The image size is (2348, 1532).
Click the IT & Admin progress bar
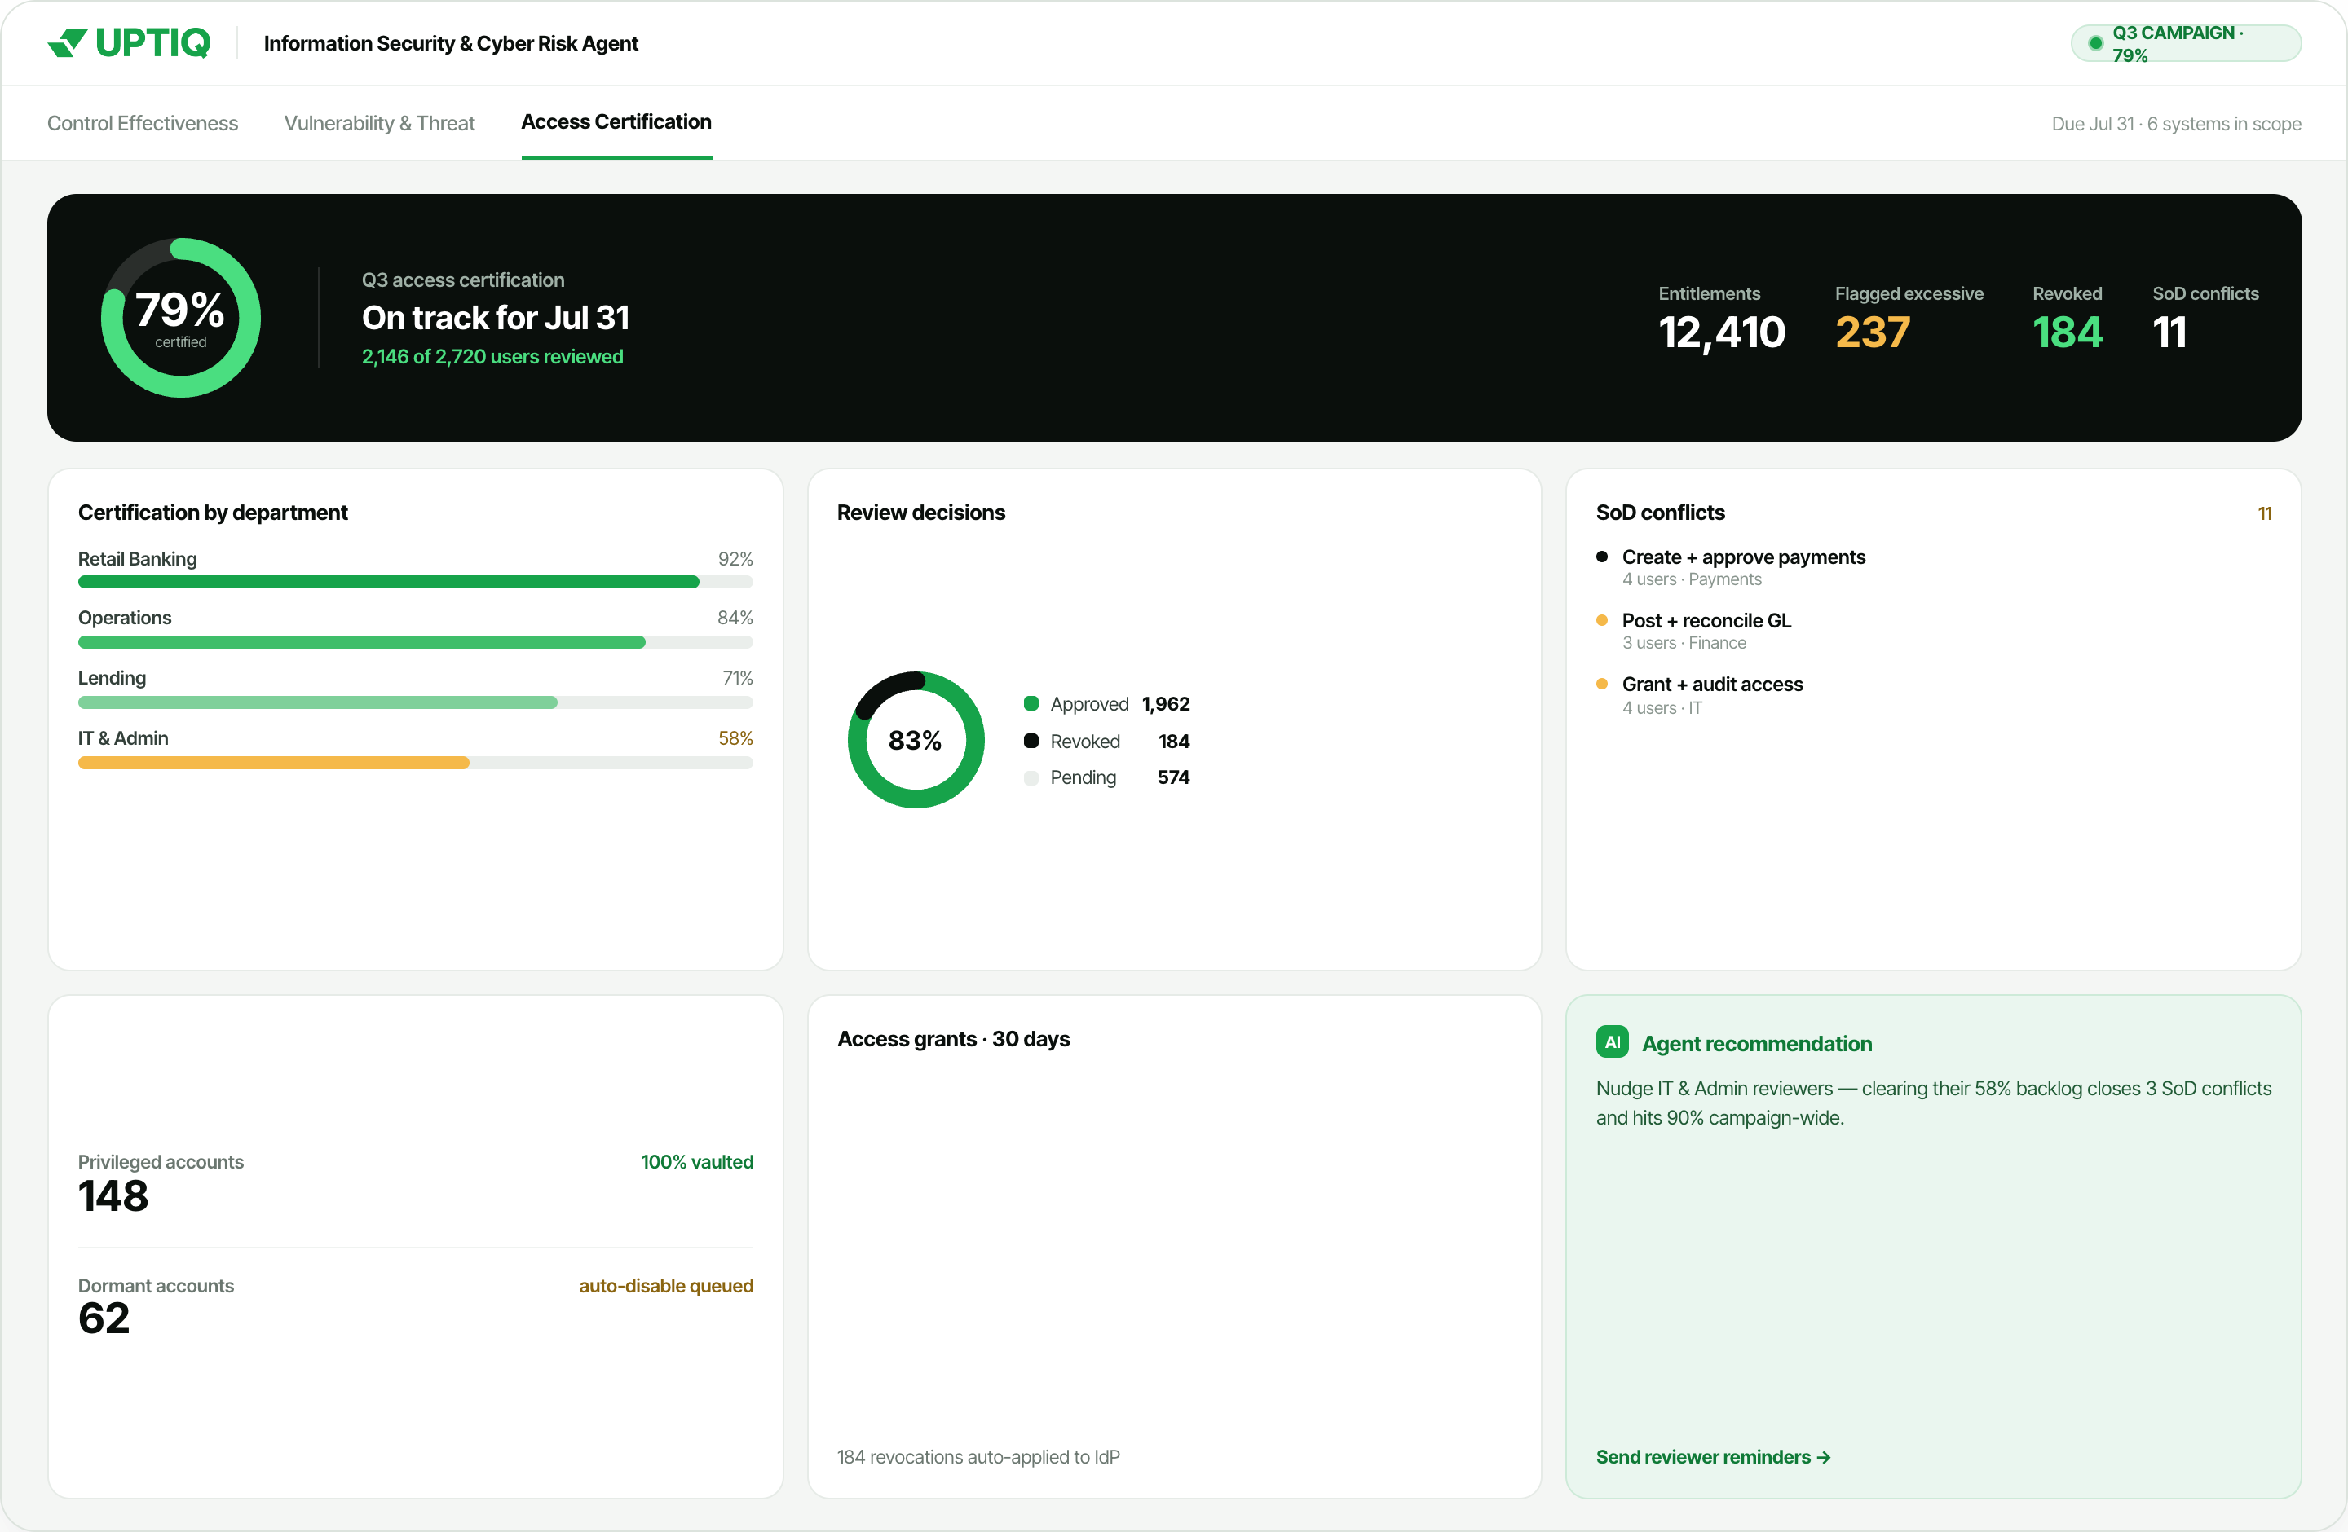(415, 763)
